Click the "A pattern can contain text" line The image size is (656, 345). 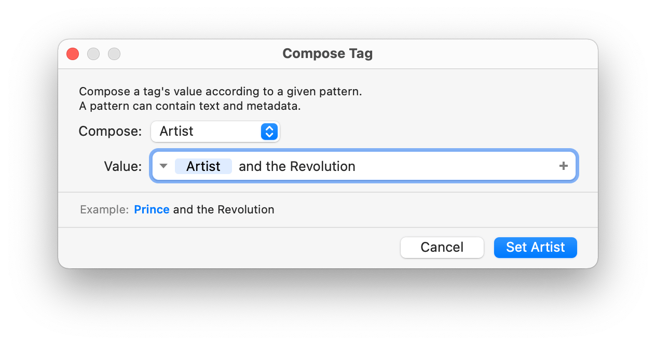(190, 107)
